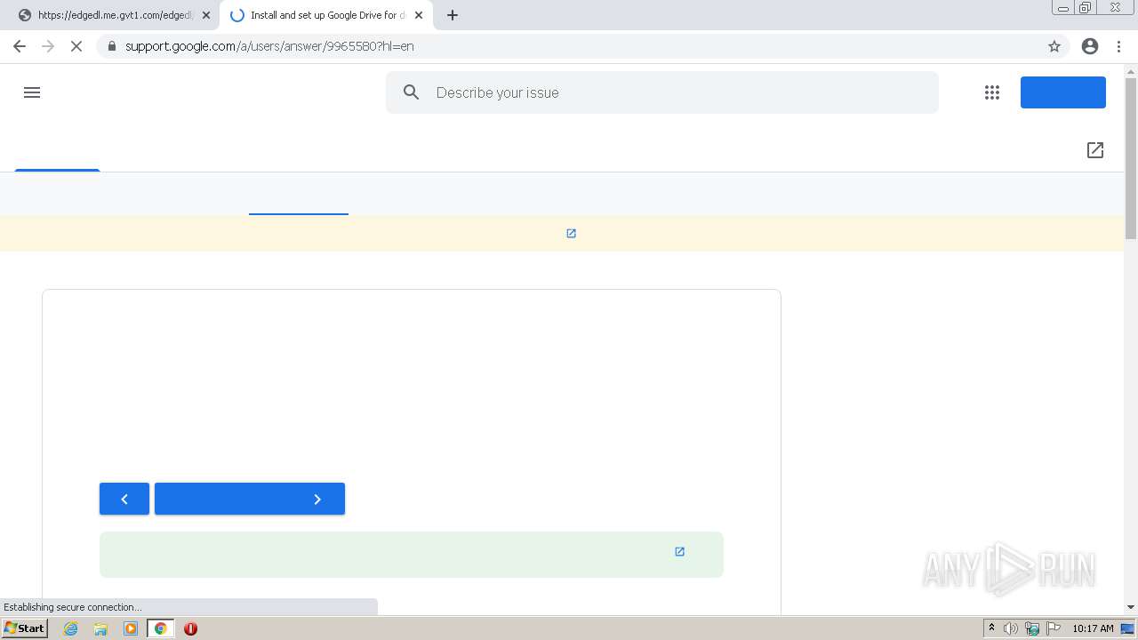Viewport: 1138px width, 640px height.
Task: Open external link icon in green box
Action: (679, 551)
